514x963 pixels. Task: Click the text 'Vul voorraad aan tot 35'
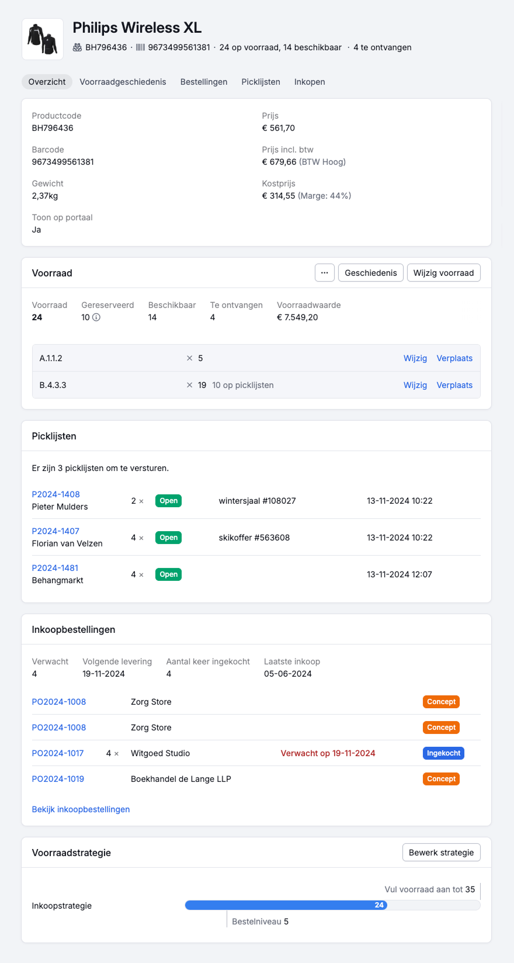click(430, 889)
